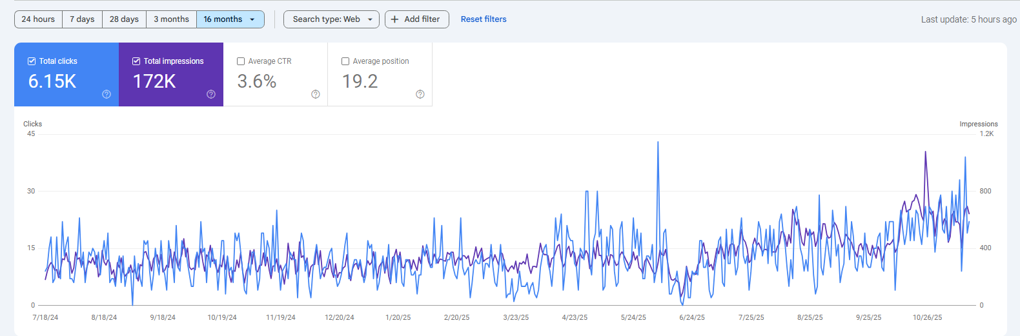Click the 6.15K total clicks value
The width and height of the screenshot is (1020, 336).
pos(52,81)
